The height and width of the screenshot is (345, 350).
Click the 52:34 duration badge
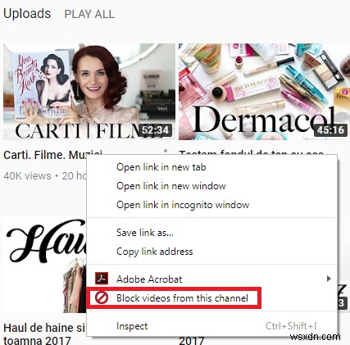pos(155,130)
